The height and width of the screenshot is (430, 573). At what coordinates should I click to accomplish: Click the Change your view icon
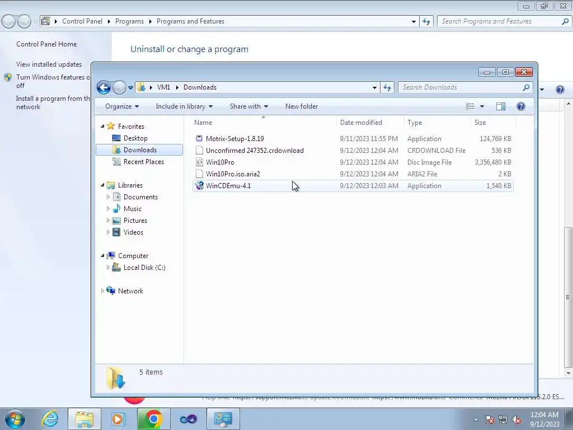point(470,106)
